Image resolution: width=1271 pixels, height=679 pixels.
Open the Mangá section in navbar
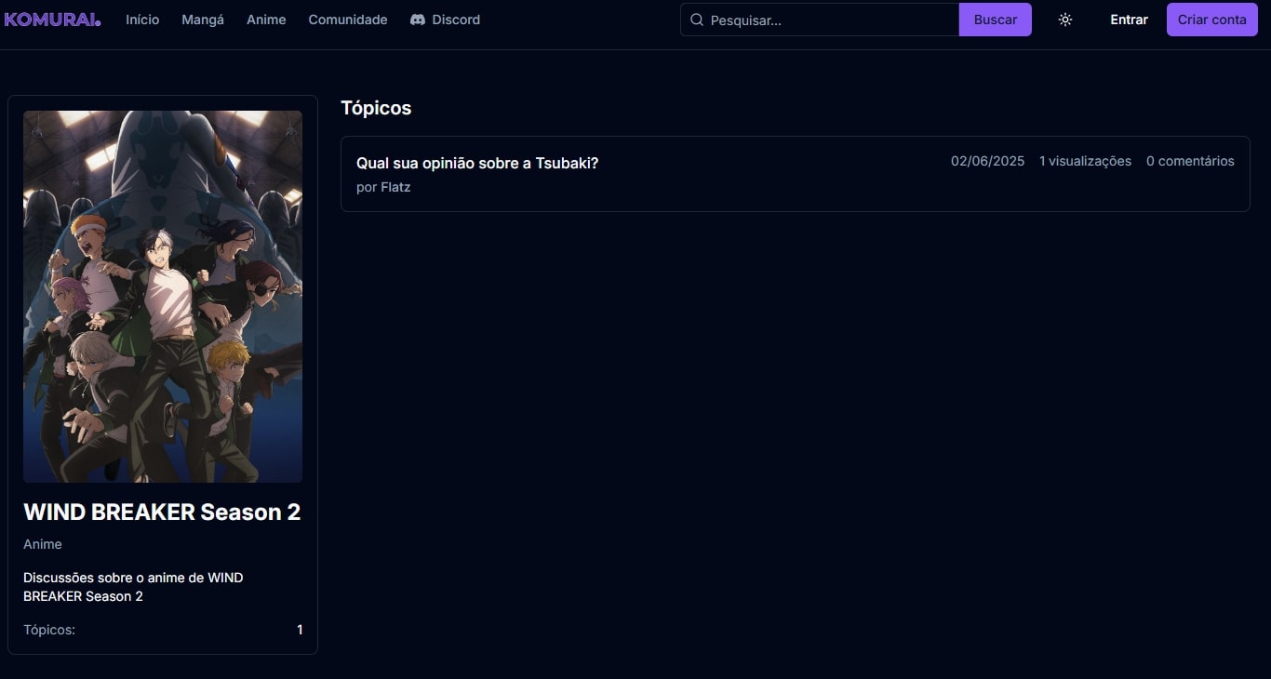[x=203, y=20]
